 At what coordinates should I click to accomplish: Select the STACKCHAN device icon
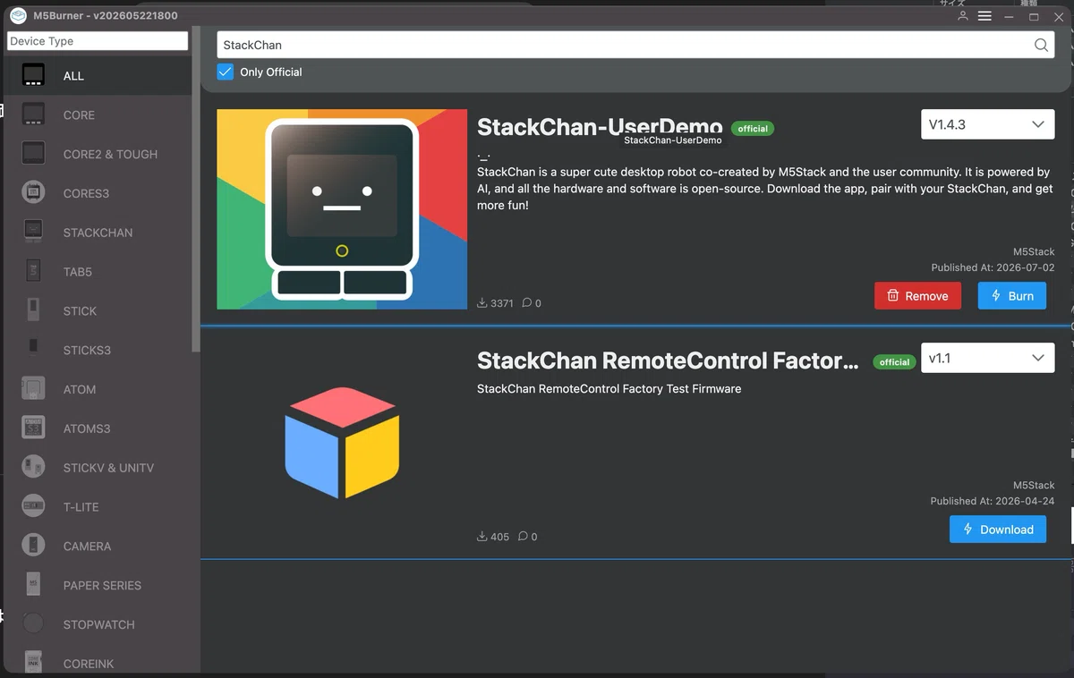tap(33, 233)
